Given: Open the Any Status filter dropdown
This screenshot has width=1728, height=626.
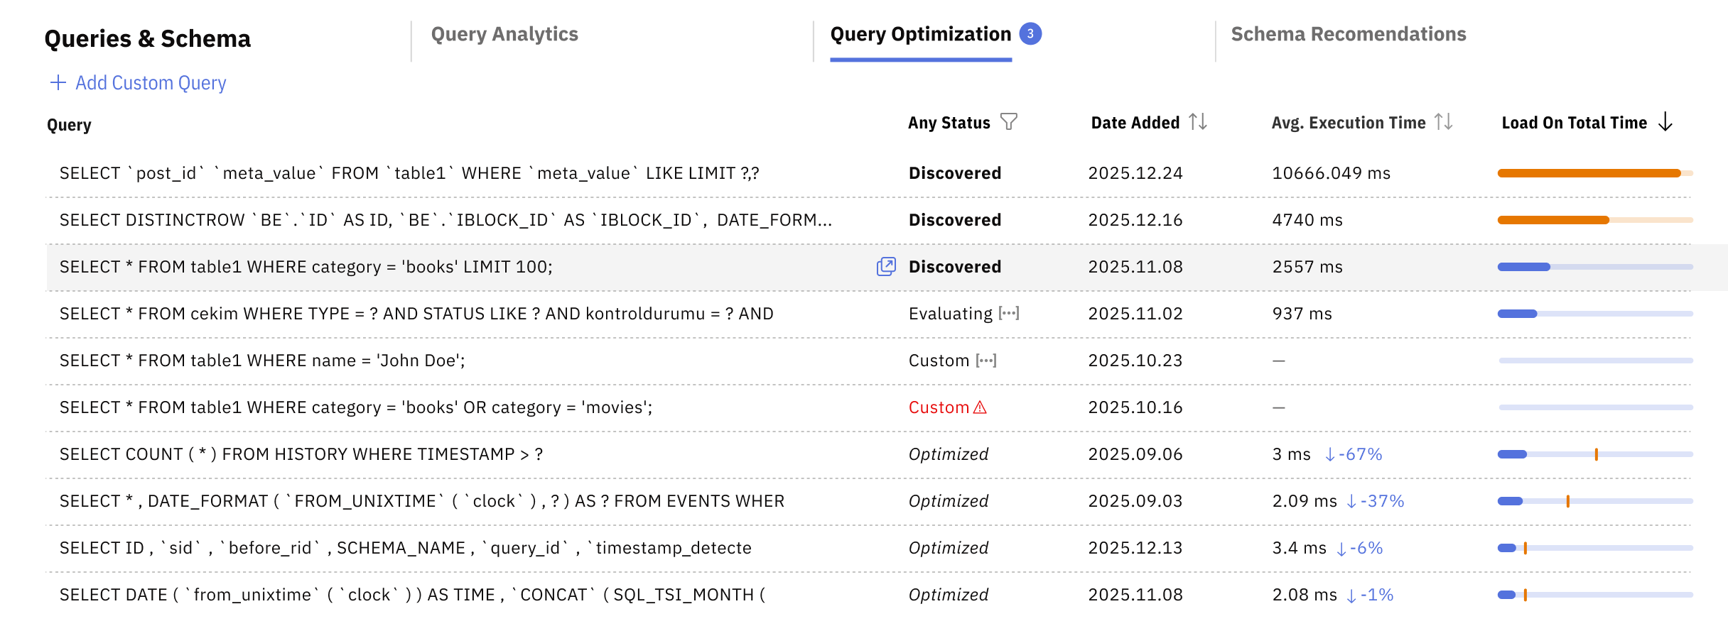Looking at the screenshot, I should [x=949, y=123].
